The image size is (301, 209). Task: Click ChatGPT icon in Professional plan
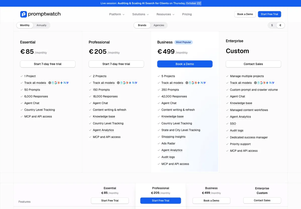[x=118, y=83]
